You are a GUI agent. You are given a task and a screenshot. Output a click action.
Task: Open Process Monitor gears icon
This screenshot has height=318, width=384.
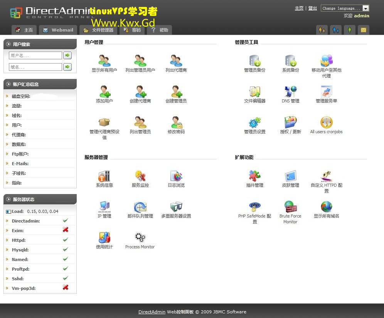pyautogui.click(x=140, y=237)
